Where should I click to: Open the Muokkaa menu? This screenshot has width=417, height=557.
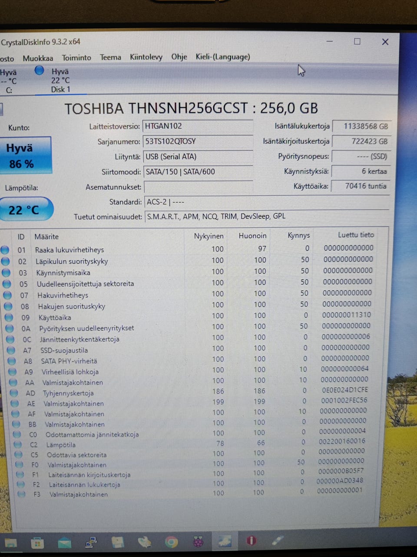[38, 58]
